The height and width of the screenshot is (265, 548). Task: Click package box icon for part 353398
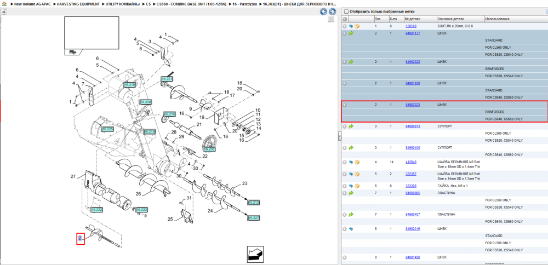coord(357,186)
